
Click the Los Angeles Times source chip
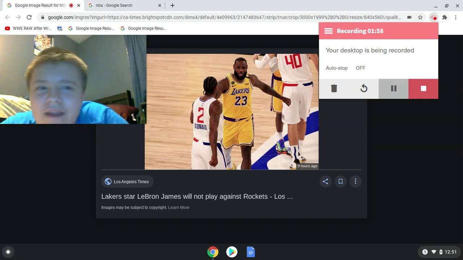tap(127, 182)
